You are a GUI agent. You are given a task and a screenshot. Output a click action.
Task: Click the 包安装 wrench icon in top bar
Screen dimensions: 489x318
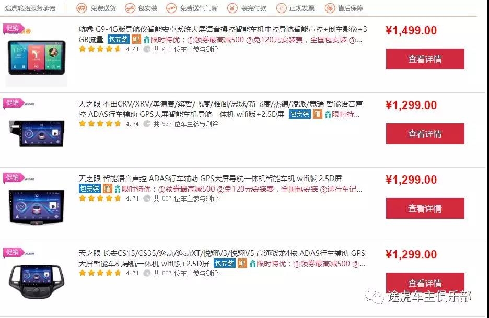pyautogui.click(x=130, y=8)
